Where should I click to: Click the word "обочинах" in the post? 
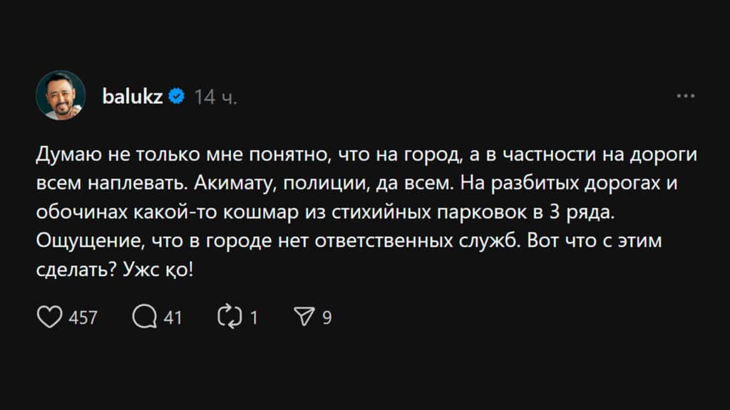70,213
